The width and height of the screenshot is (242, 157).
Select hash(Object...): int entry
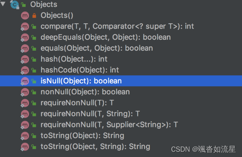click(x=74, y=59)
